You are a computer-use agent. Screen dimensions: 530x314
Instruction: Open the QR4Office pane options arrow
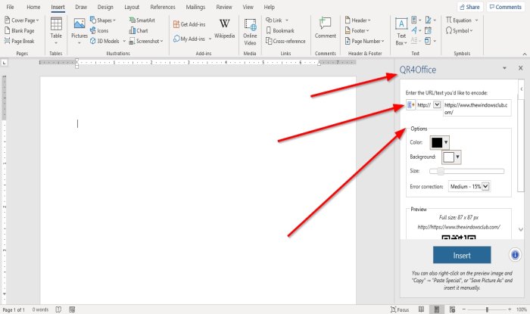(x=504, y=68)
